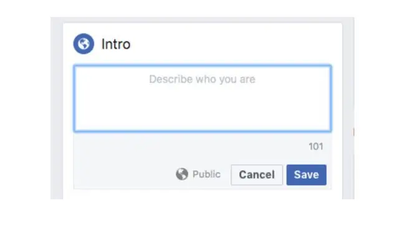Click the blue globe icon beside Intro
Viewport: 405px width, 228px height.
click(83, 44)
